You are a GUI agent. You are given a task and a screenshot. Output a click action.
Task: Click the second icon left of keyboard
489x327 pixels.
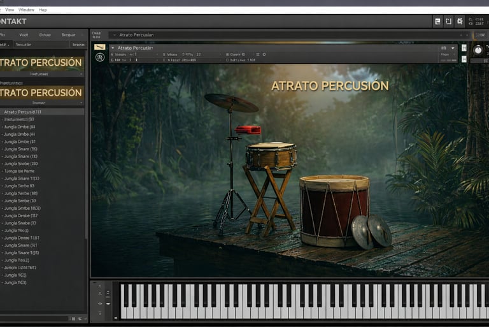pyautogui.click(x=100, y=294)
